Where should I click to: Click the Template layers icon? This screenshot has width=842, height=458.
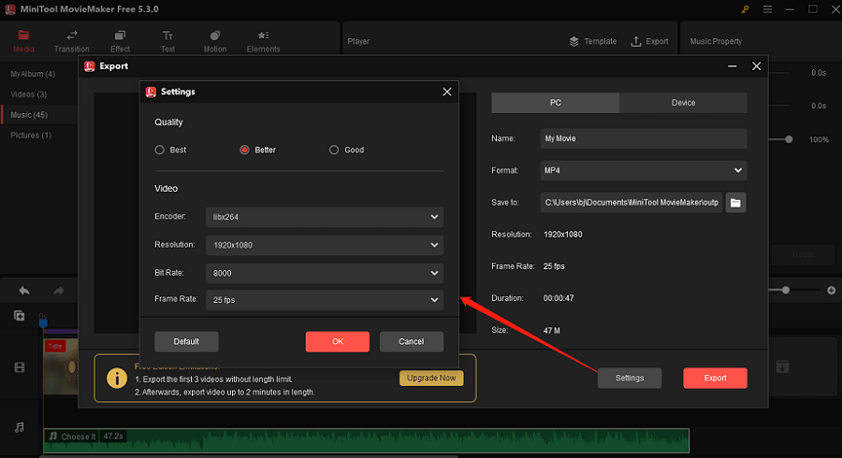pos(574,41)
